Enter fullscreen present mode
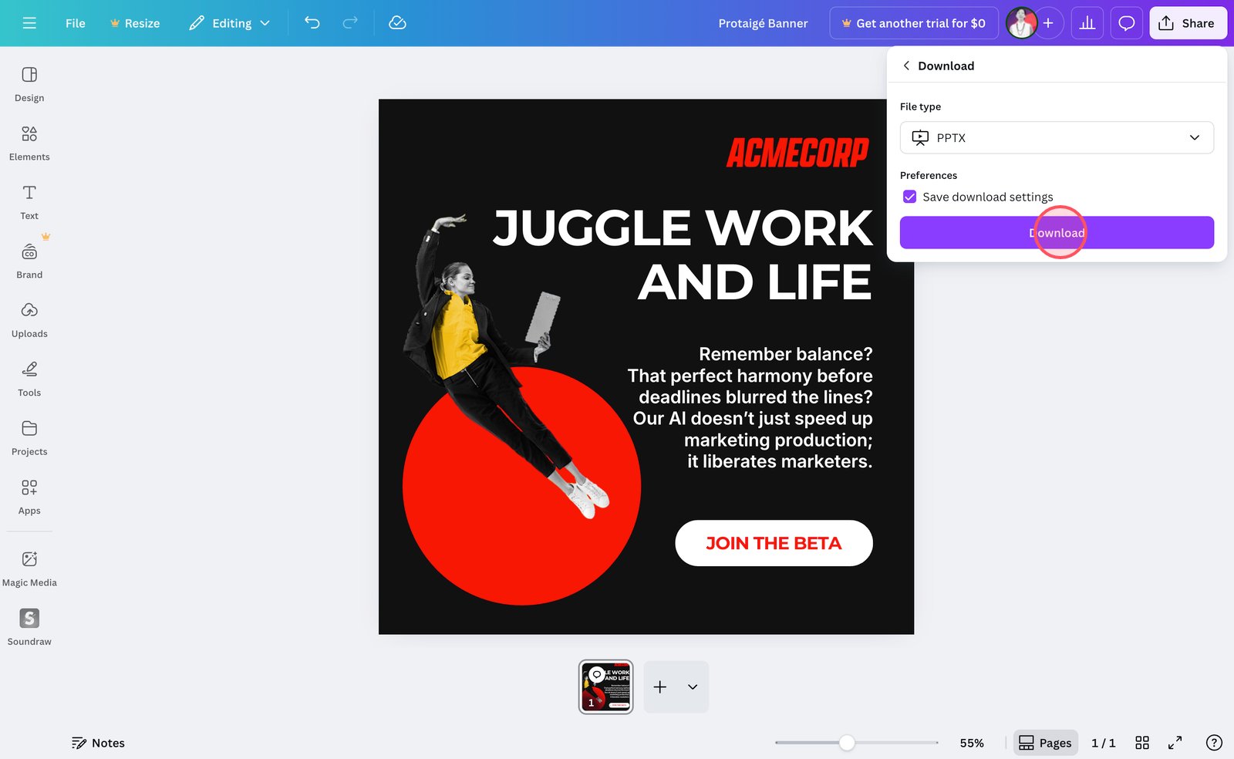Image resolution: width=1234 pixels, height=759 pixels. coord(1175,743)
